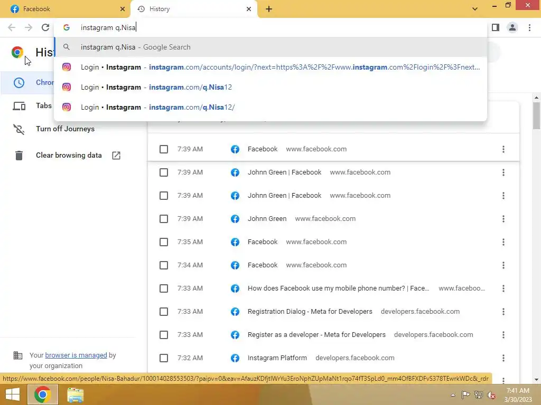This screenshot has height=405, width=541.
Task: Click the Journeys off icon in sidebar
Action: tap(19, 129)
